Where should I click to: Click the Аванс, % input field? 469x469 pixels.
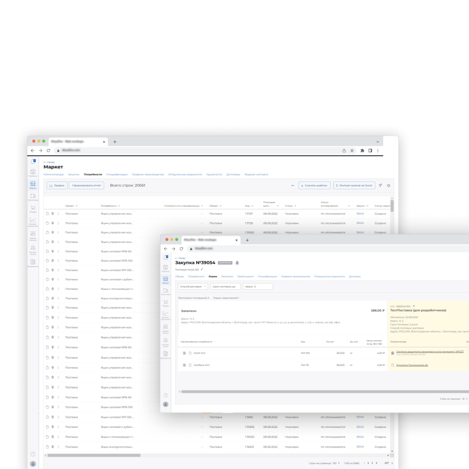(258, 286)
